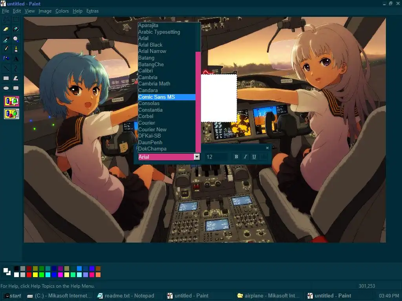Select the Polygon tool

click(x=16, y=78)
